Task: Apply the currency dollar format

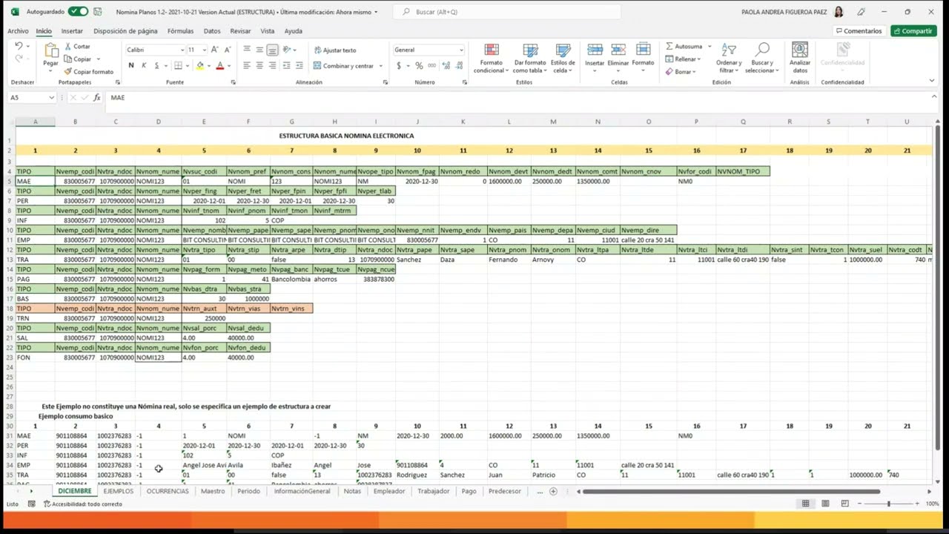Action: point(399,65)
